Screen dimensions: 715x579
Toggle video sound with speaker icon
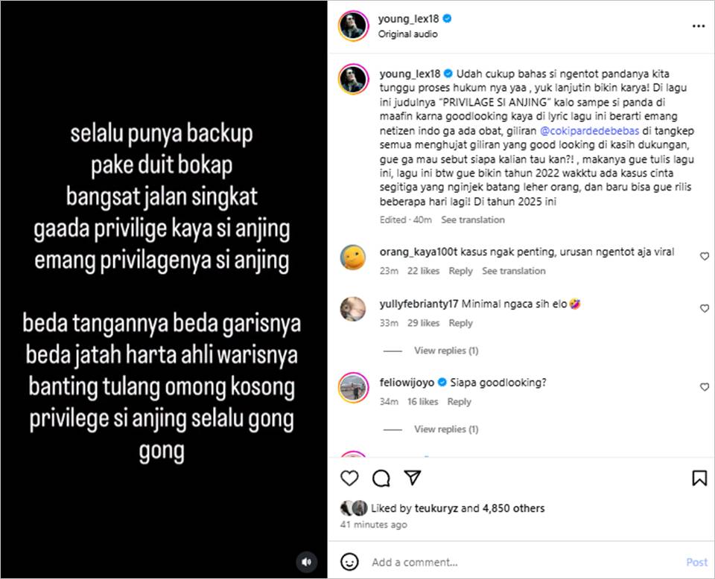[306, 562]
